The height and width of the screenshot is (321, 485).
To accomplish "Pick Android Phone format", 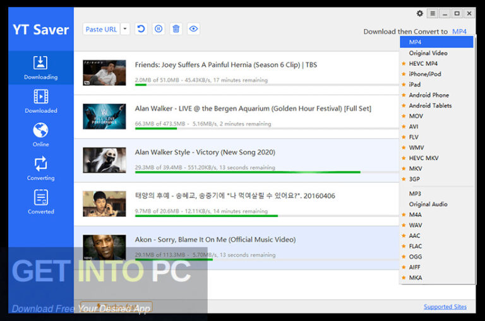I will pyautogui.click(x=436, y=95).
